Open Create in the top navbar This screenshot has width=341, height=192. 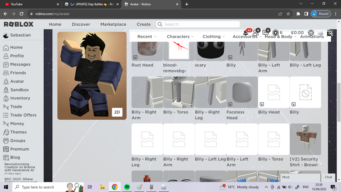(144, 24)
